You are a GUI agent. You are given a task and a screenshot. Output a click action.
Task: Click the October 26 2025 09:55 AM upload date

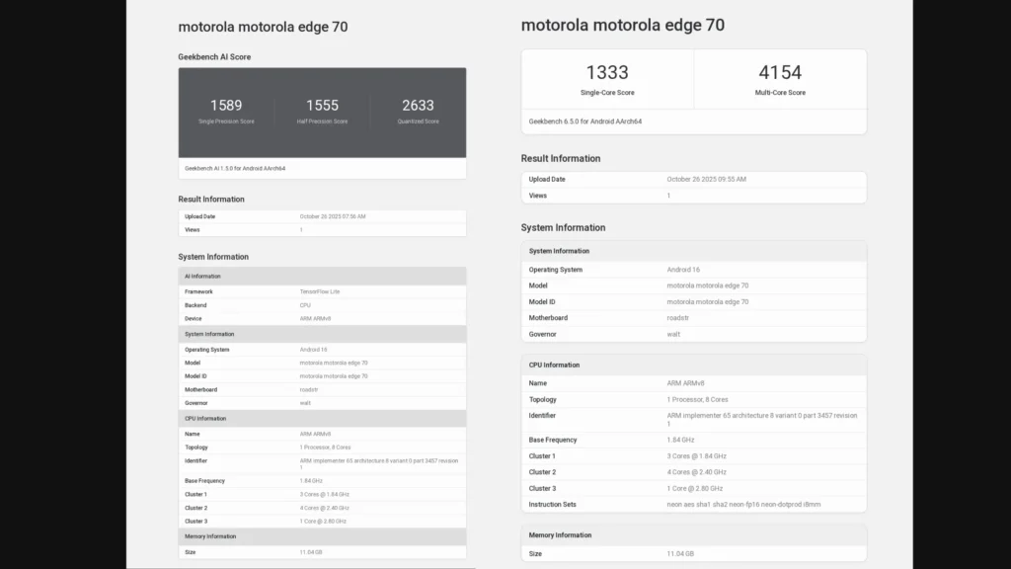coord(706,179)
